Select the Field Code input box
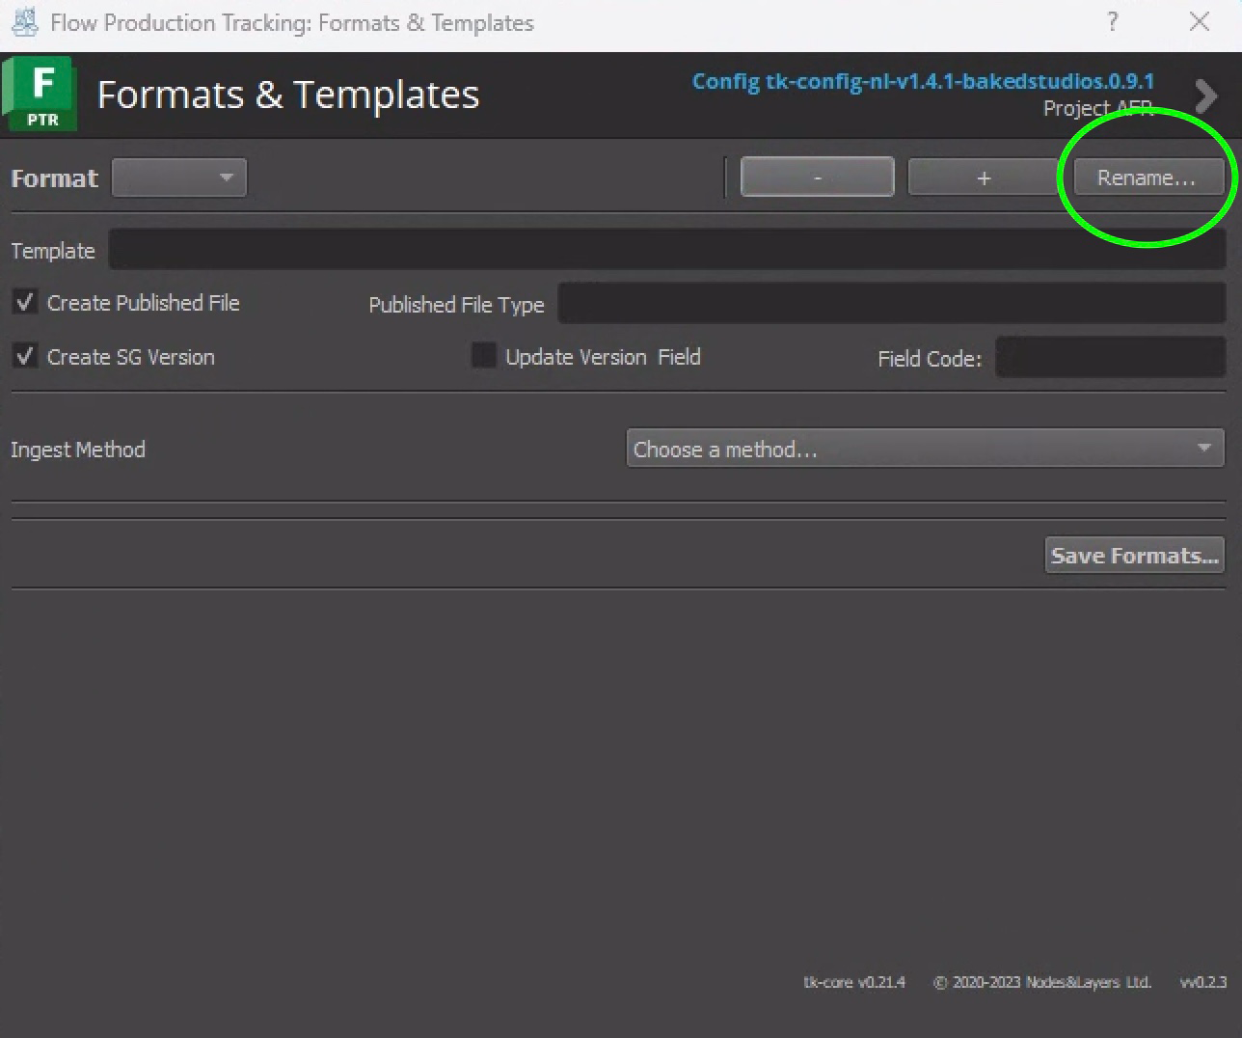The image size is (1242, 1038). click(x=1109, y=358)
